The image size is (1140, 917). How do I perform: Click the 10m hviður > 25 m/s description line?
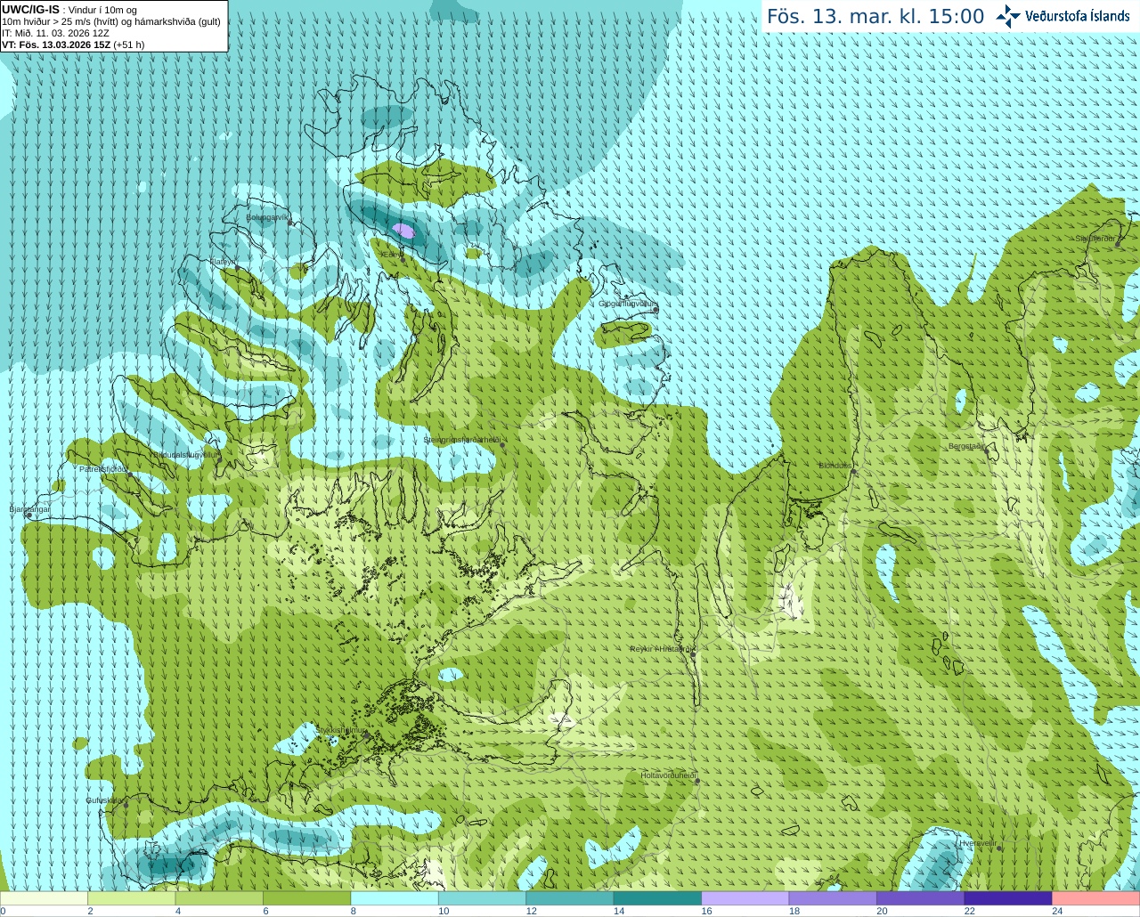click(x=111, y=21)
